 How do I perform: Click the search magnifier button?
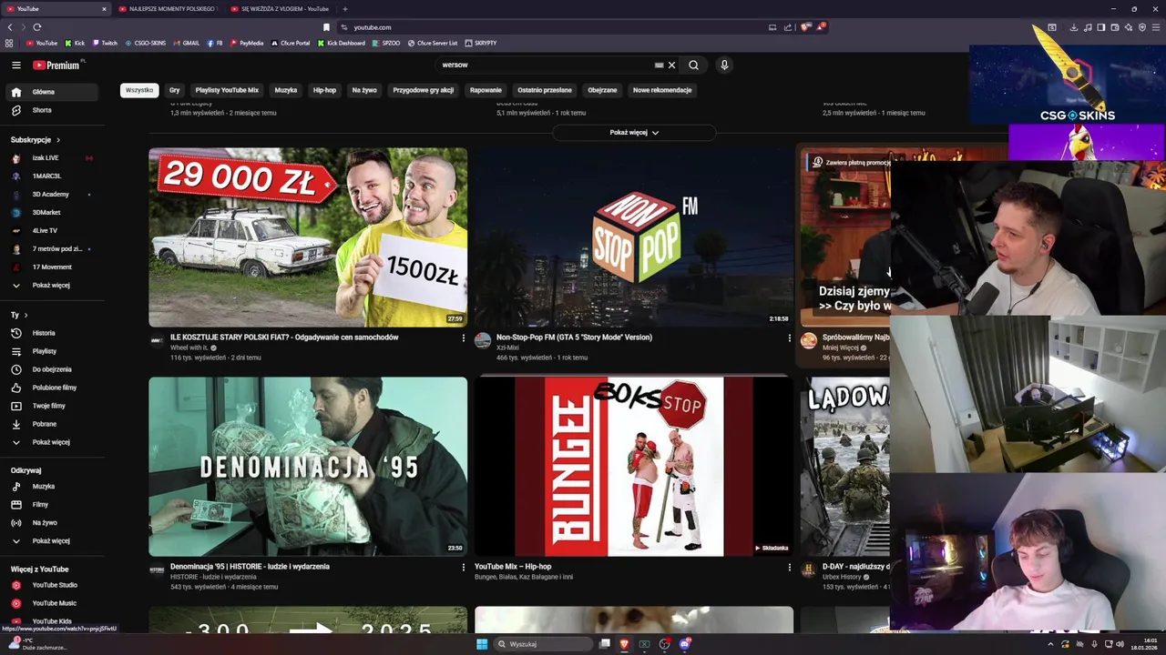tap(693, 65)
